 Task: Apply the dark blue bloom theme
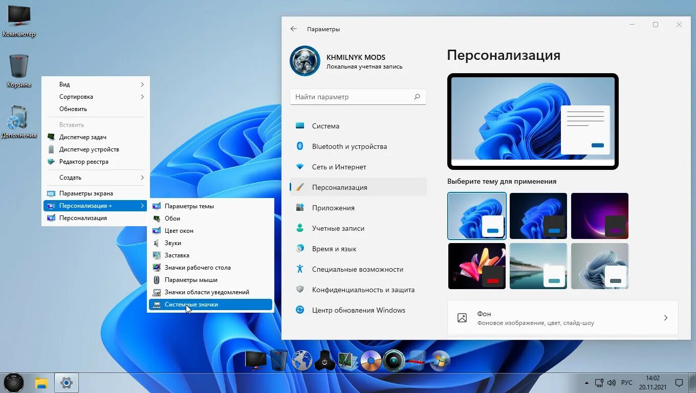pyautogui.click(x=538, y=216)
